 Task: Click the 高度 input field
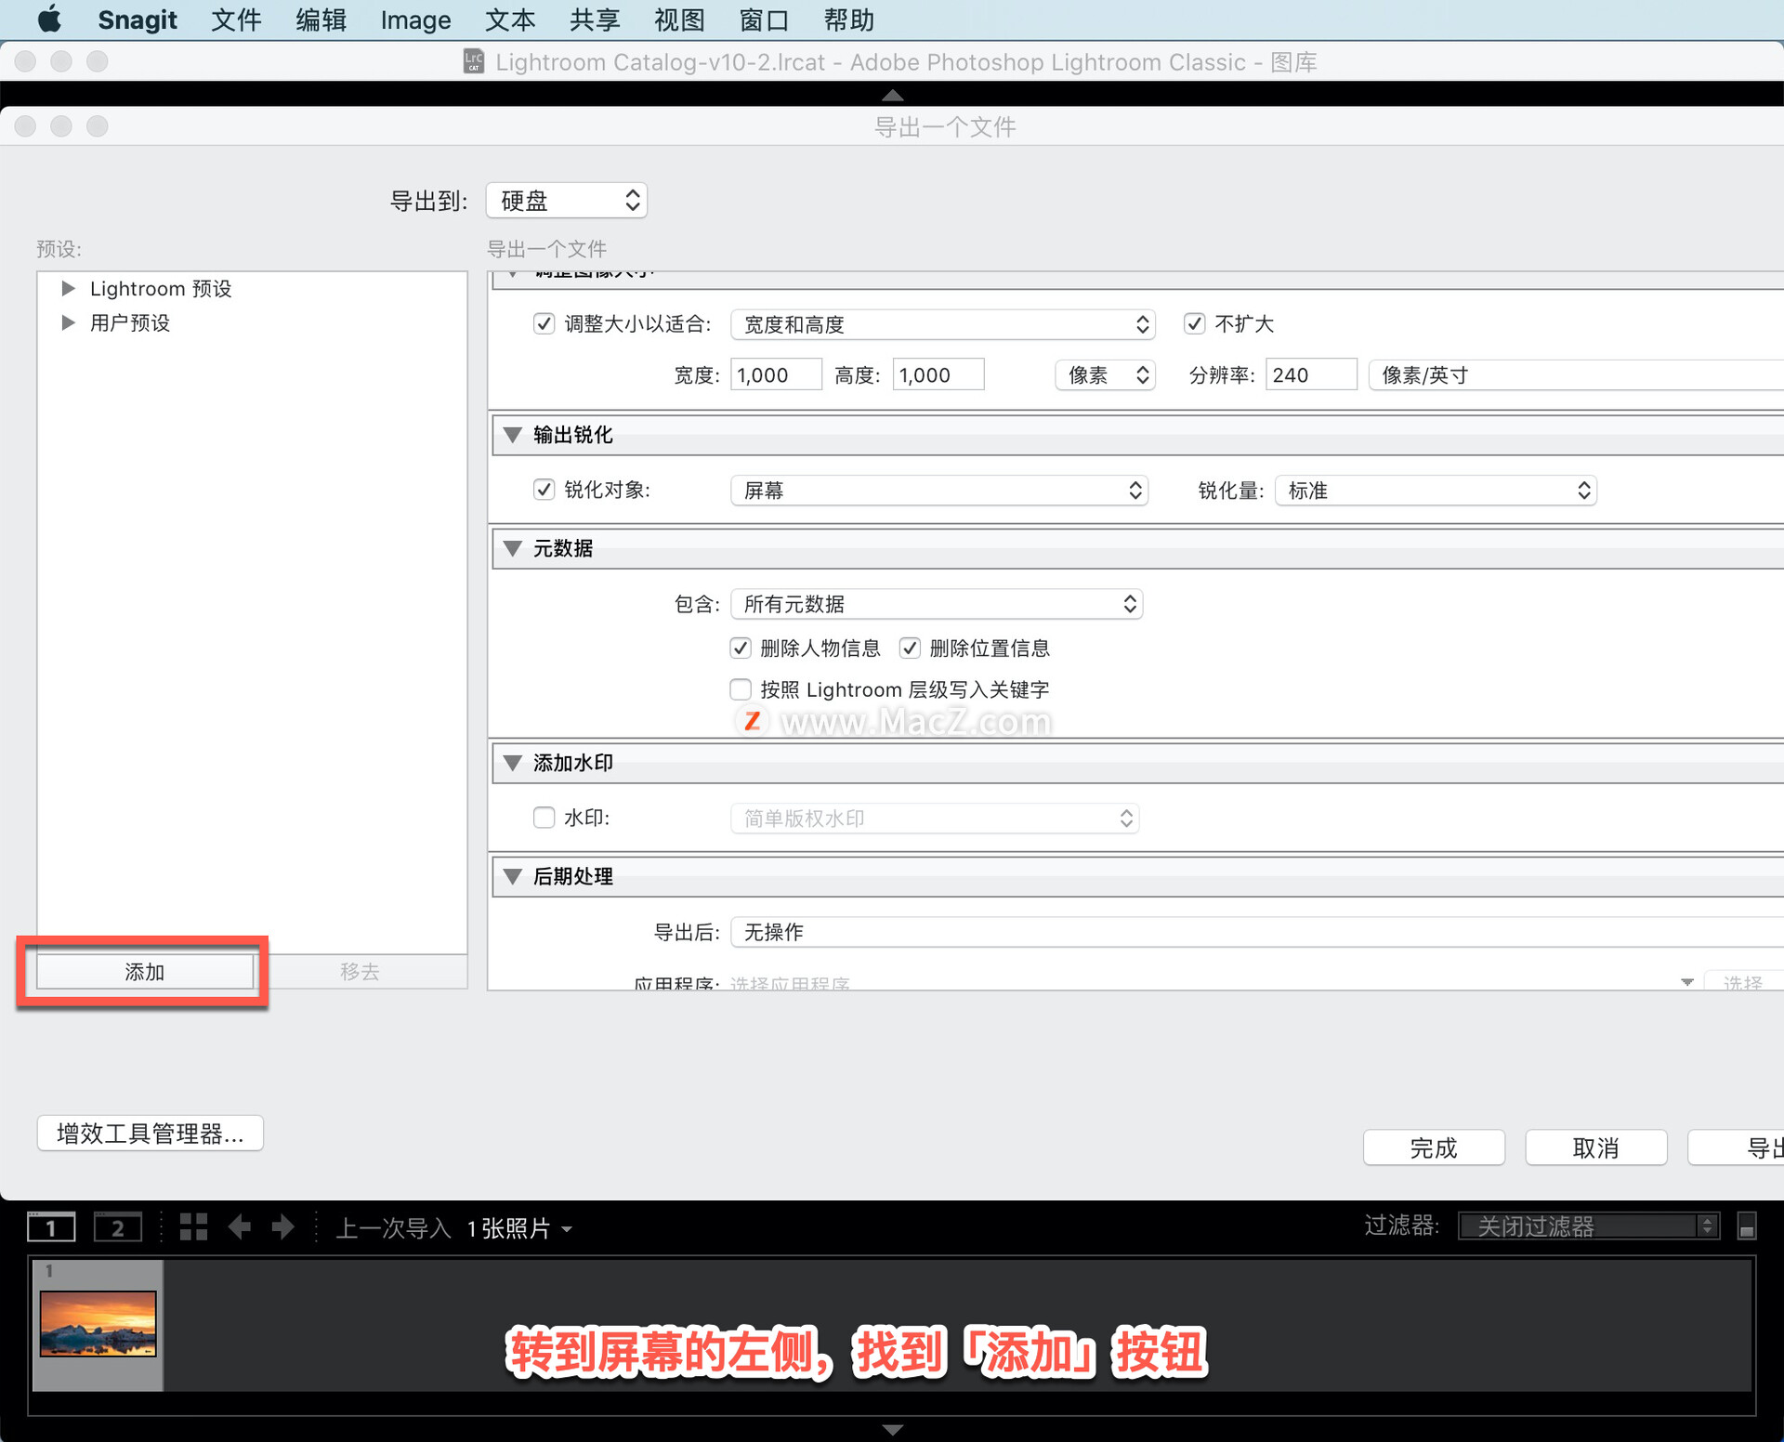click(x=938, y=375)
